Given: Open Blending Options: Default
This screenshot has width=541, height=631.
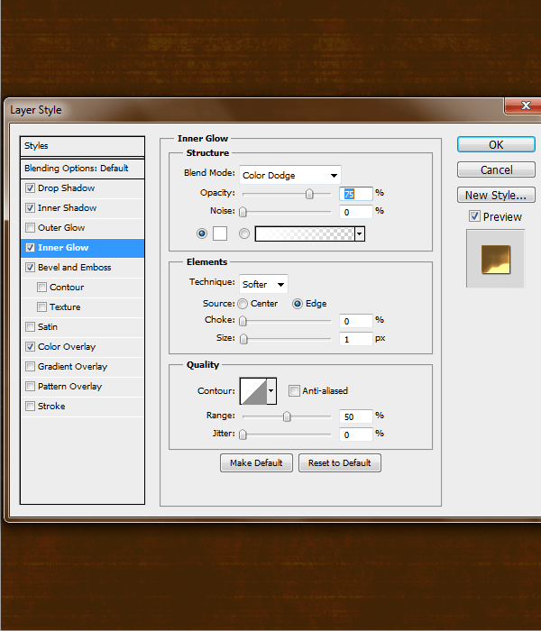Looking at the screenshot, I should coord(83,169).
